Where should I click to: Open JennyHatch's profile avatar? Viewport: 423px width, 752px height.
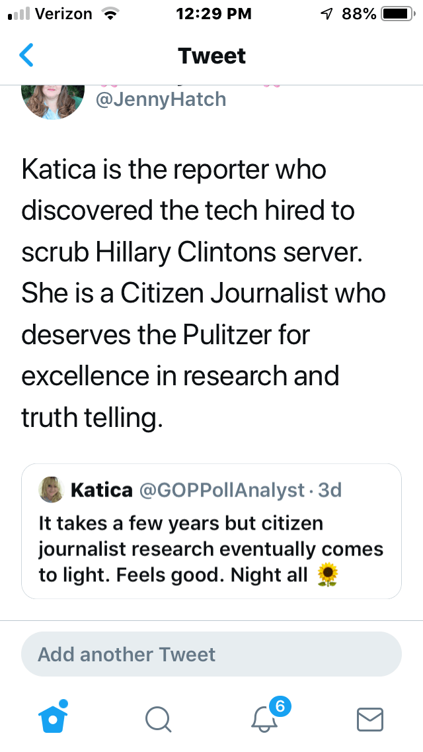tap(53, 99)
